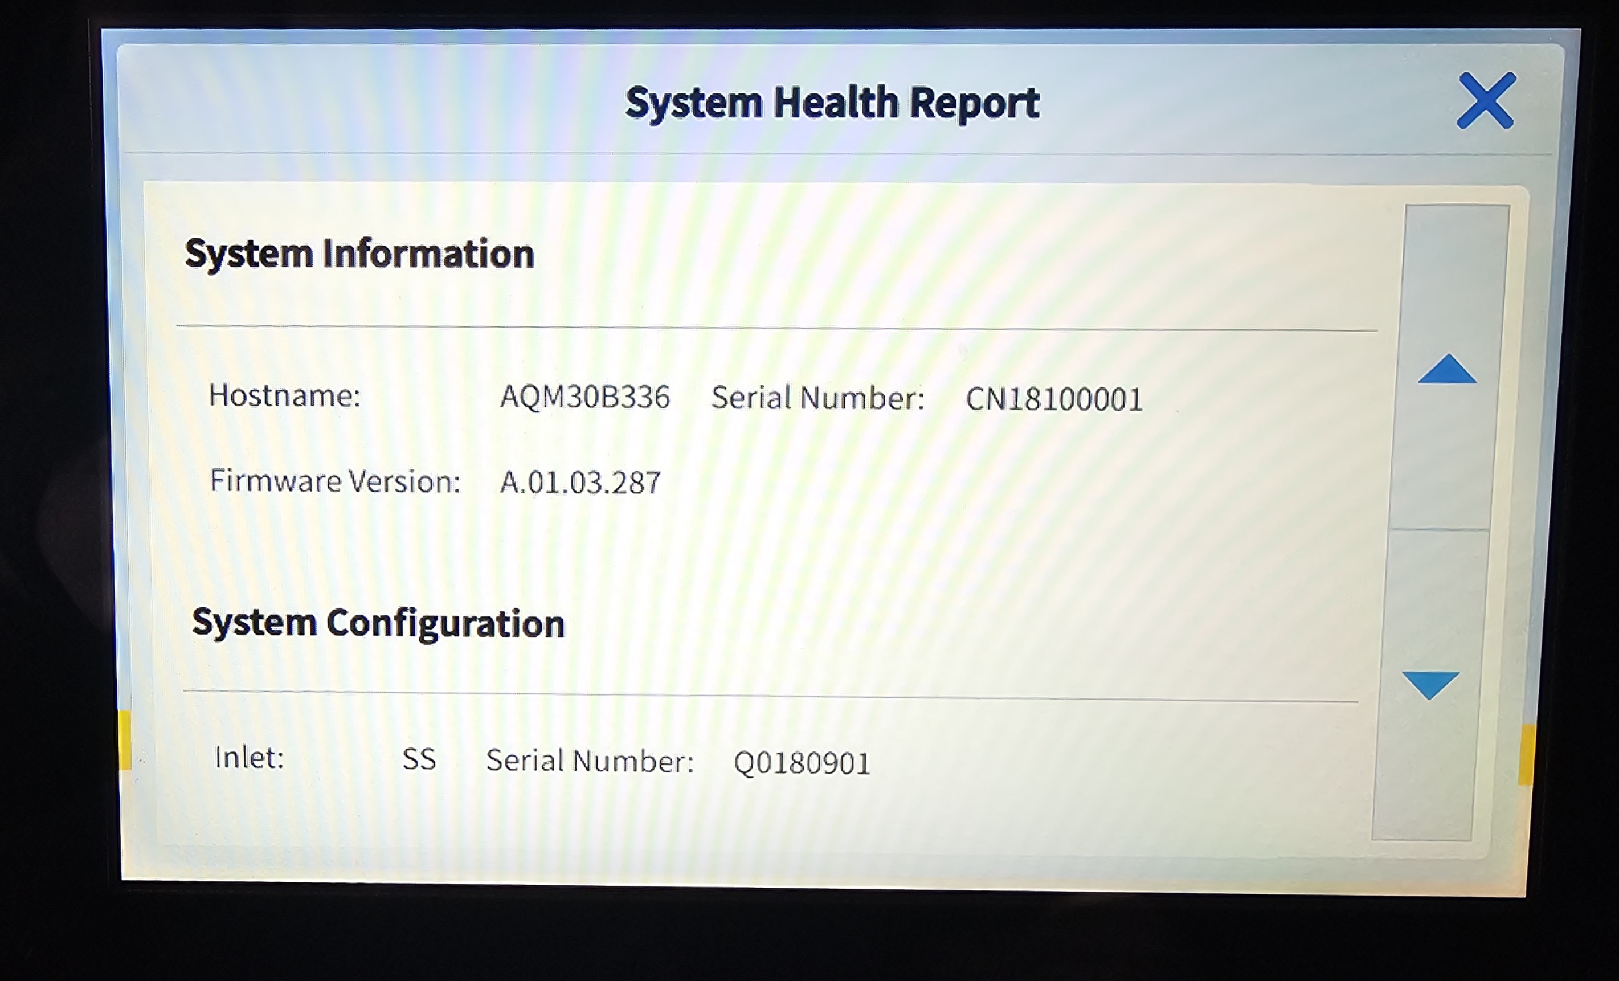The image size is (1619, 981).
Task: Select the Inlet label
Action: (x=249, y=758)
